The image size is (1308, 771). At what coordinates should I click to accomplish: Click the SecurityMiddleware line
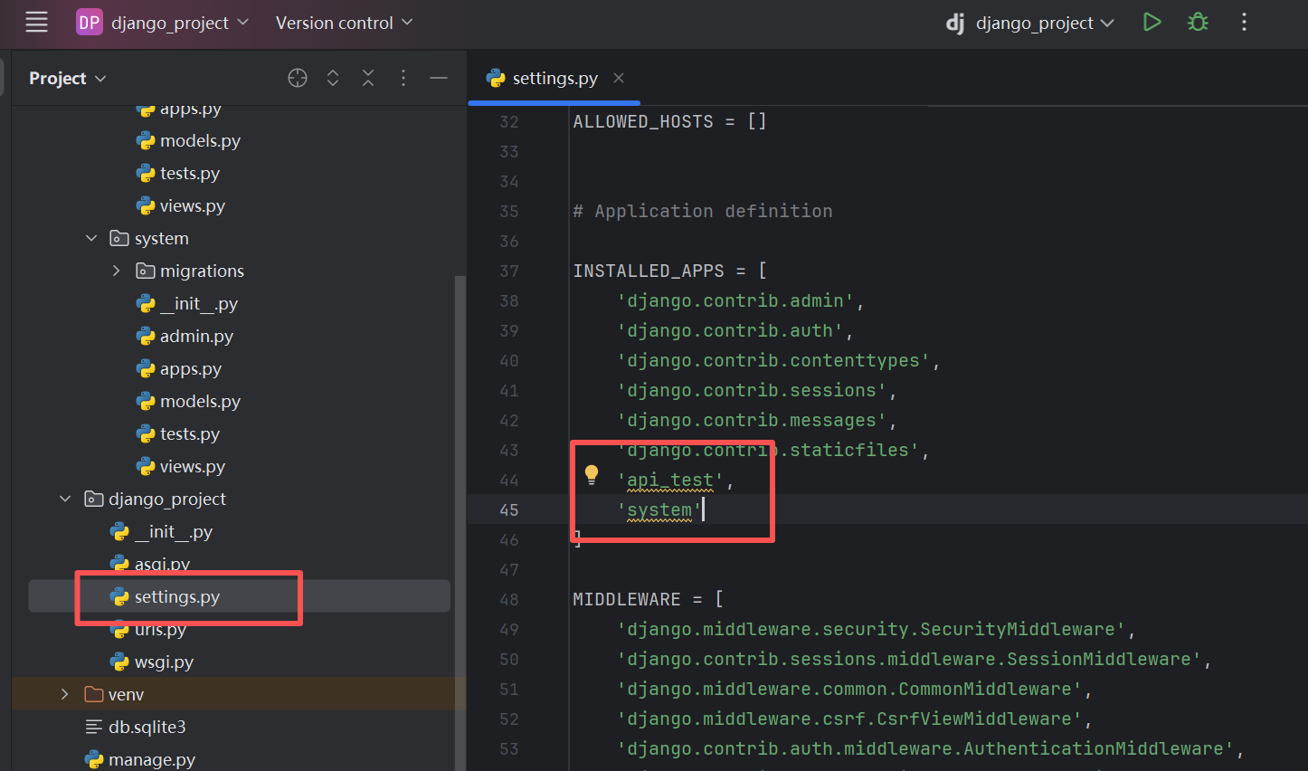pos(876,629)
